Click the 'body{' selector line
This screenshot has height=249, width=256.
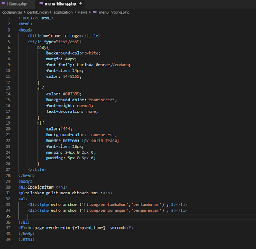43,48
